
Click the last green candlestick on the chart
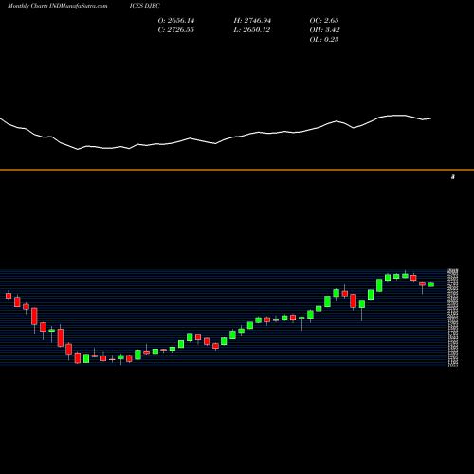[x=431, y=284]
